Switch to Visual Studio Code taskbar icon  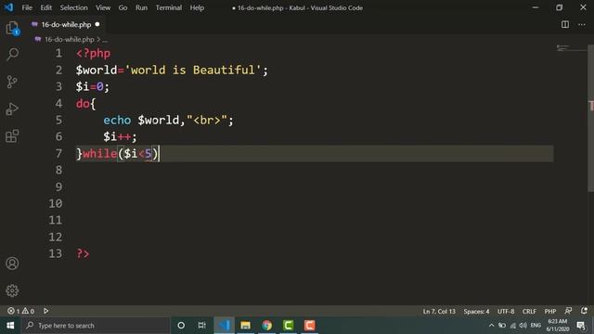coord(224,326)
